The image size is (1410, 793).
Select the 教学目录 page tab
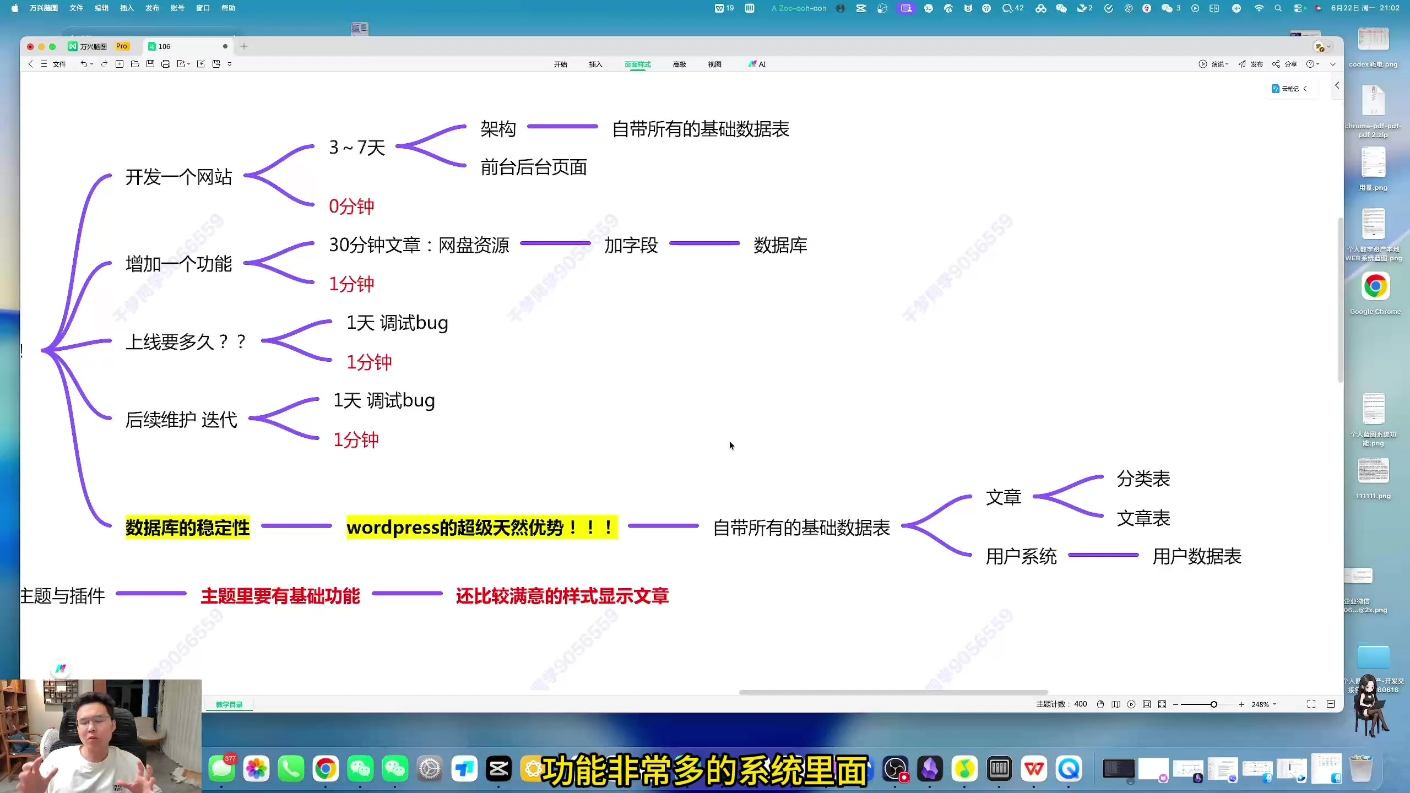(229, 704)
